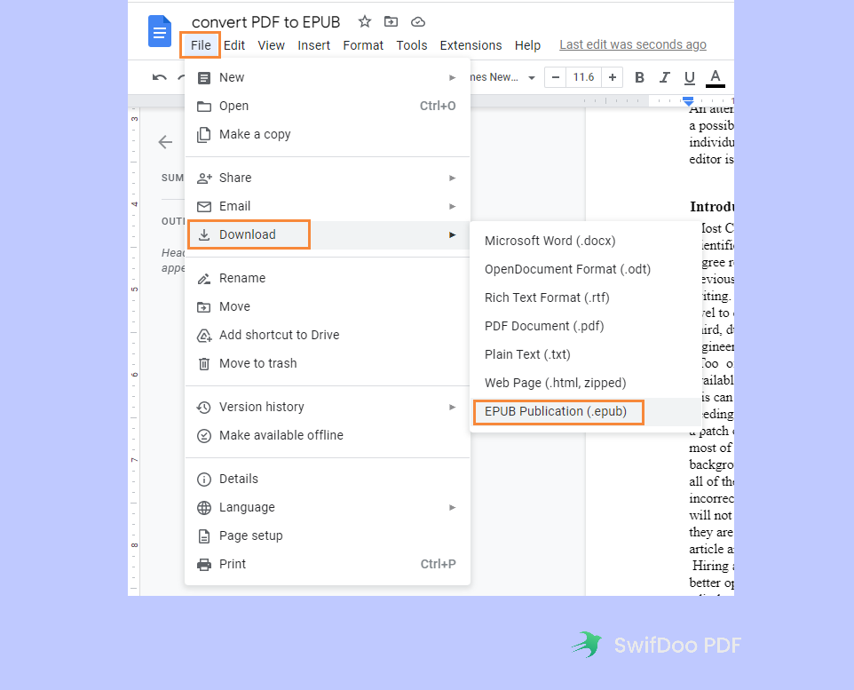The width and height of the screenshot is (854, 690).
Task: Choose Make available offline
Action: [x=328, y=435]
